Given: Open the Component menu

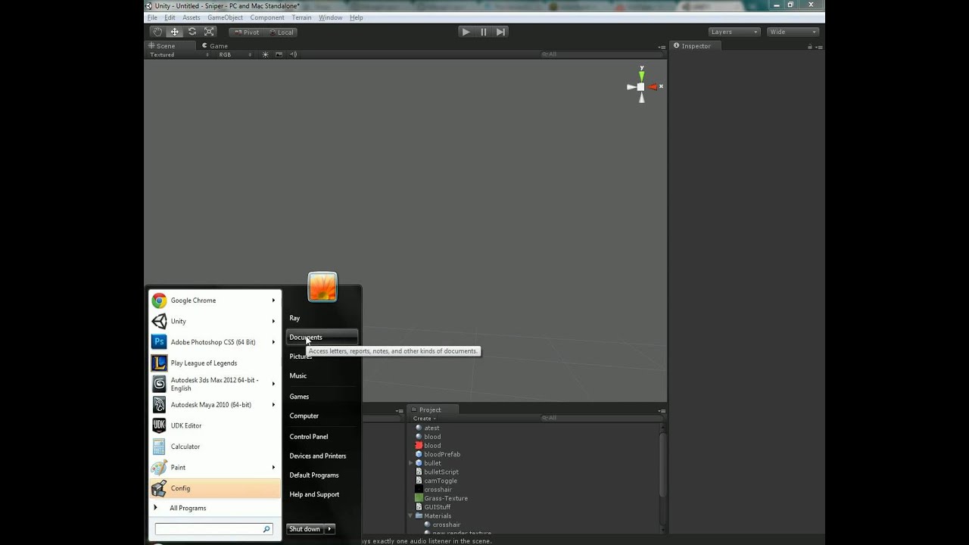Looking at the screenshot, I should (267, 17).
